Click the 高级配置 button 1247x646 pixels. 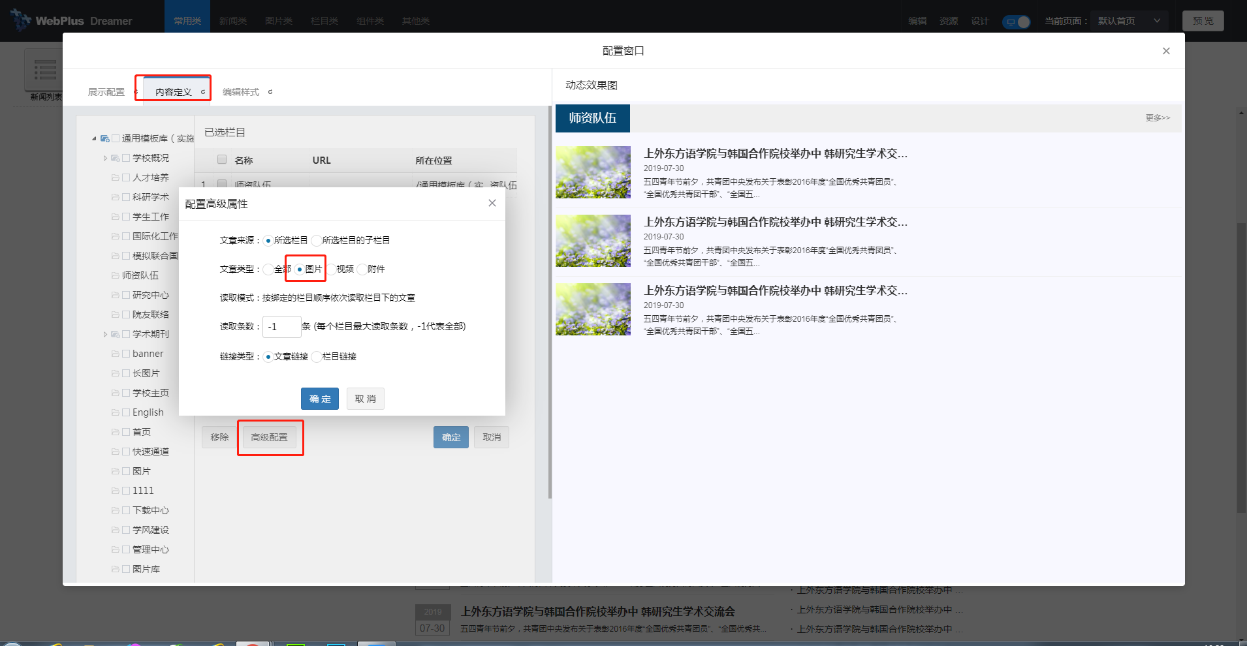[270, 437]
